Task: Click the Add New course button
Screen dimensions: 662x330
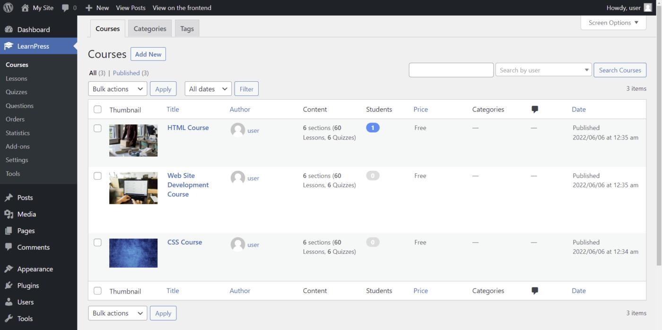Action: (148, 54)
